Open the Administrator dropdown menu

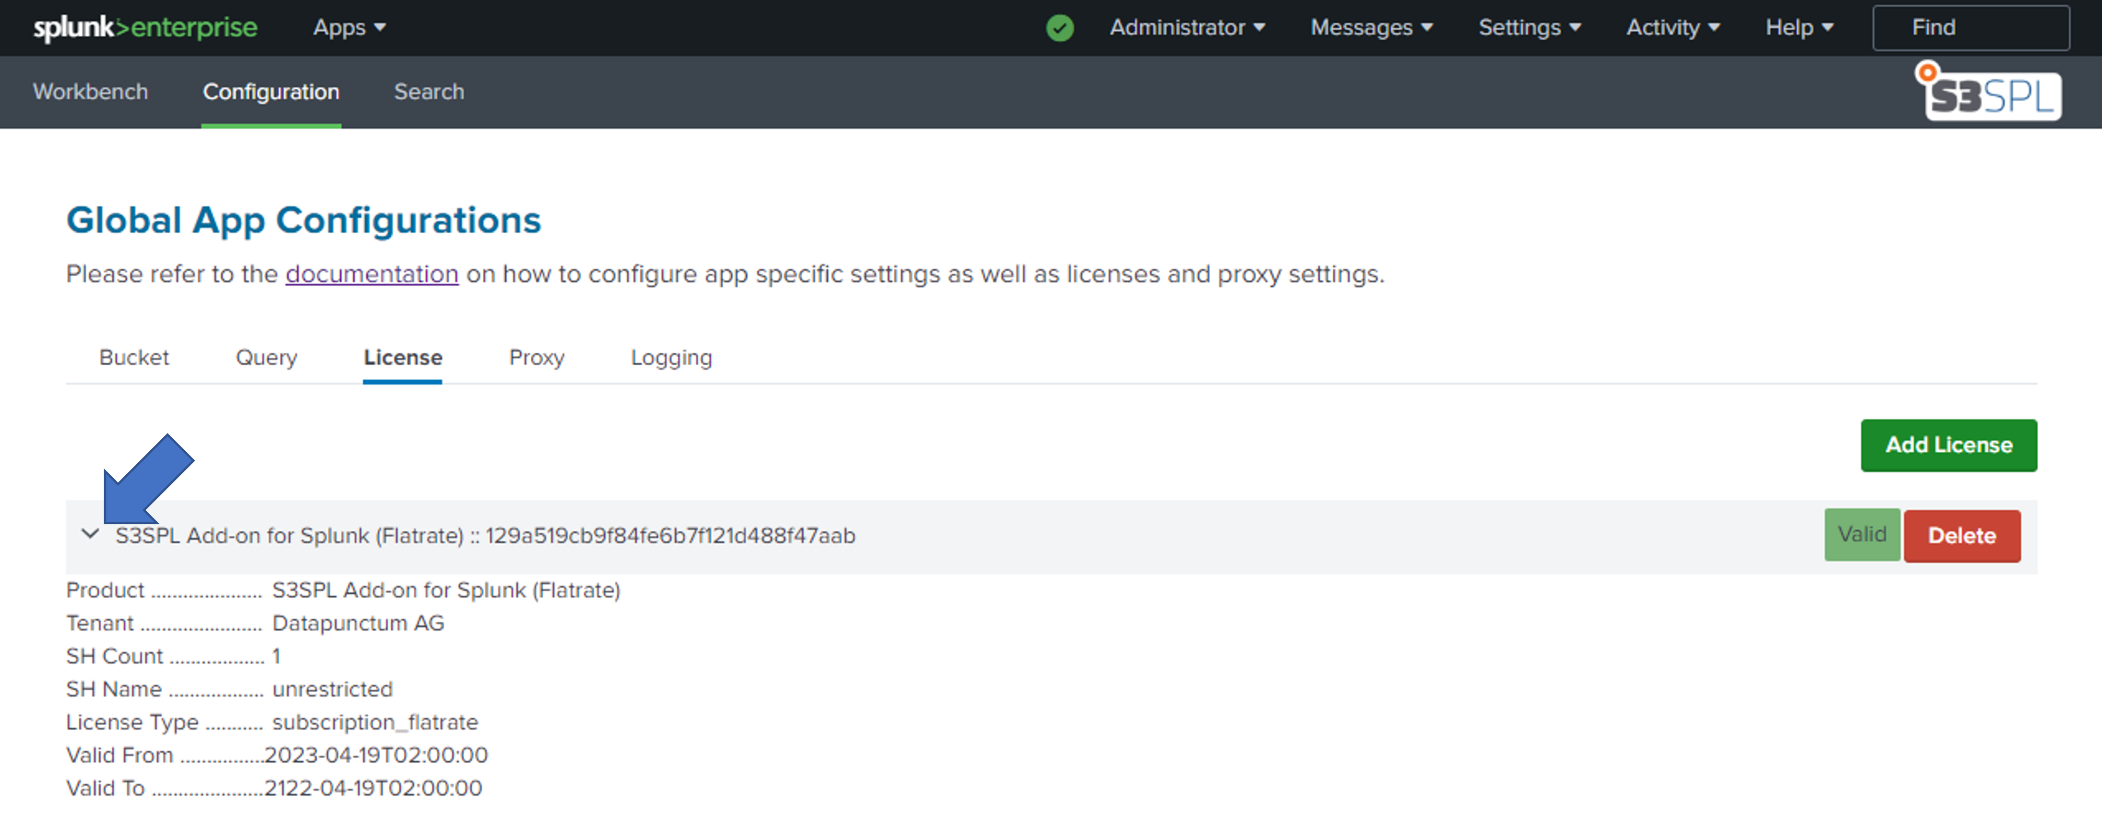tap(1186, 28)
